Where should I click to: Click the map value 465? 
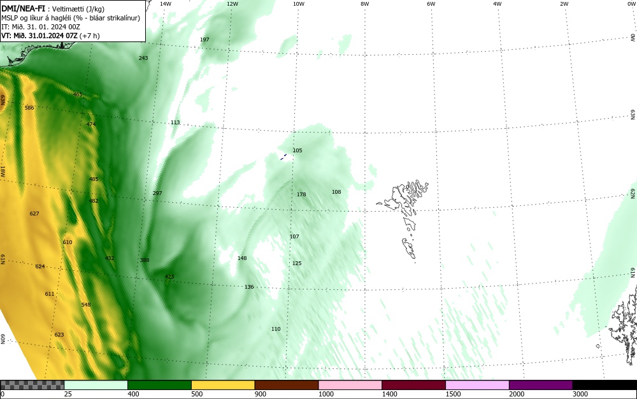coord(78,95)
